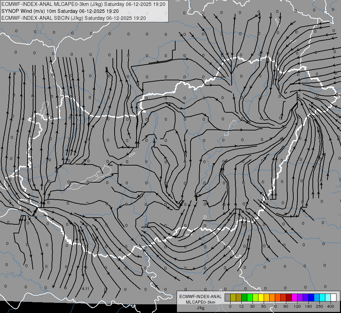The image size is (341, 313).
Task: Select the magenta legend swatch
Action: [294, 297]
